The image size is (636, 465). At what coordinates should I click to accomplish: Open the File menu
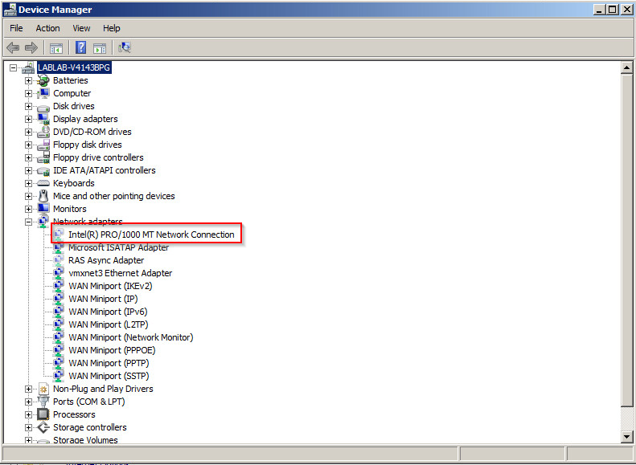16,28
